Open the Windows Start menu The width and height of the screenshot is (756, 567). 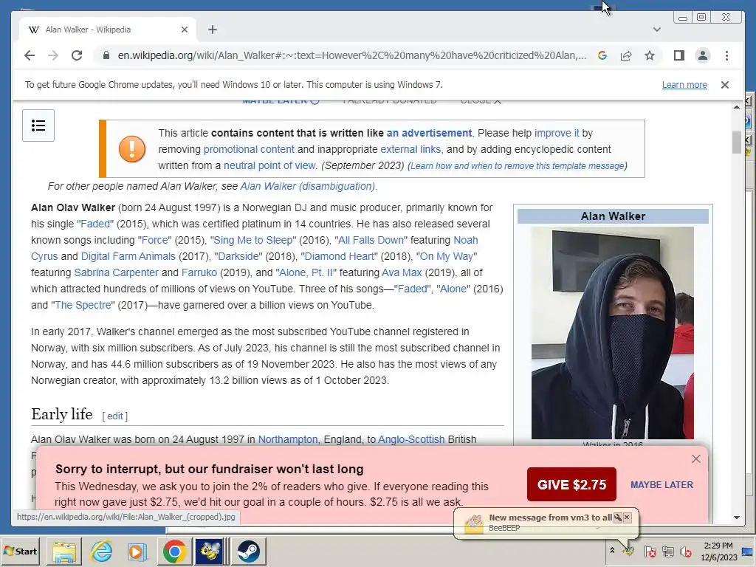click(20, 551)
